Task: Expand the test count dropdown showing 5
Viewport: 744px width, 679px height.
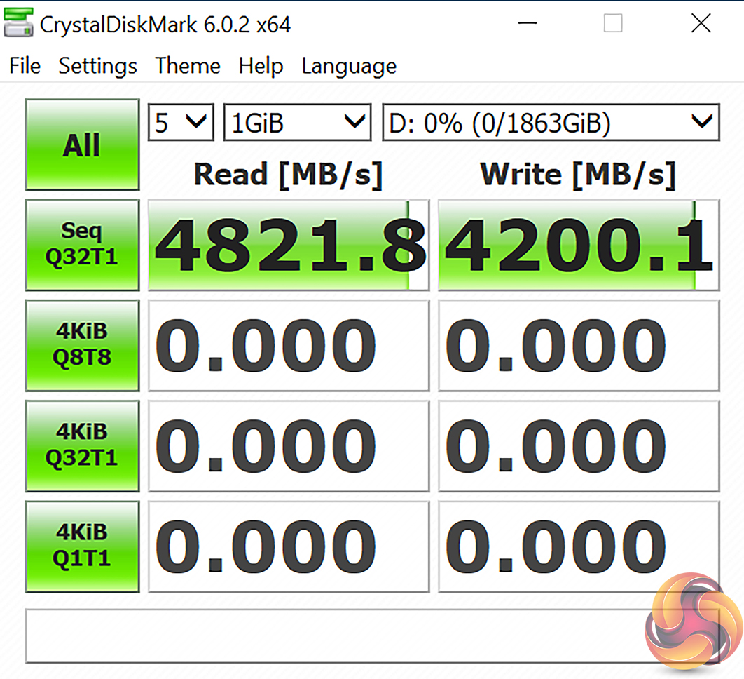Action: [181, 122]
